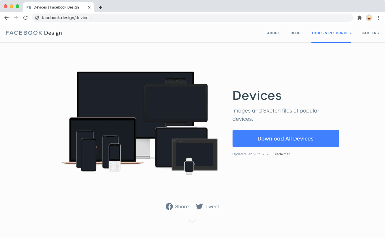Open TOOLS & RESOURCES nav item
Image resolution: width=385 pixels, height=238 pixels.
pyautogui.click(x=331, y=33)
